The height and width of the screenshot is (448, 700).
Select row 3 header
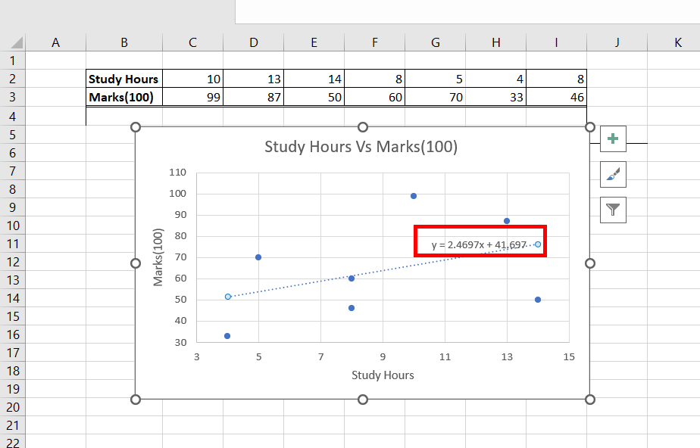[12, 97]
